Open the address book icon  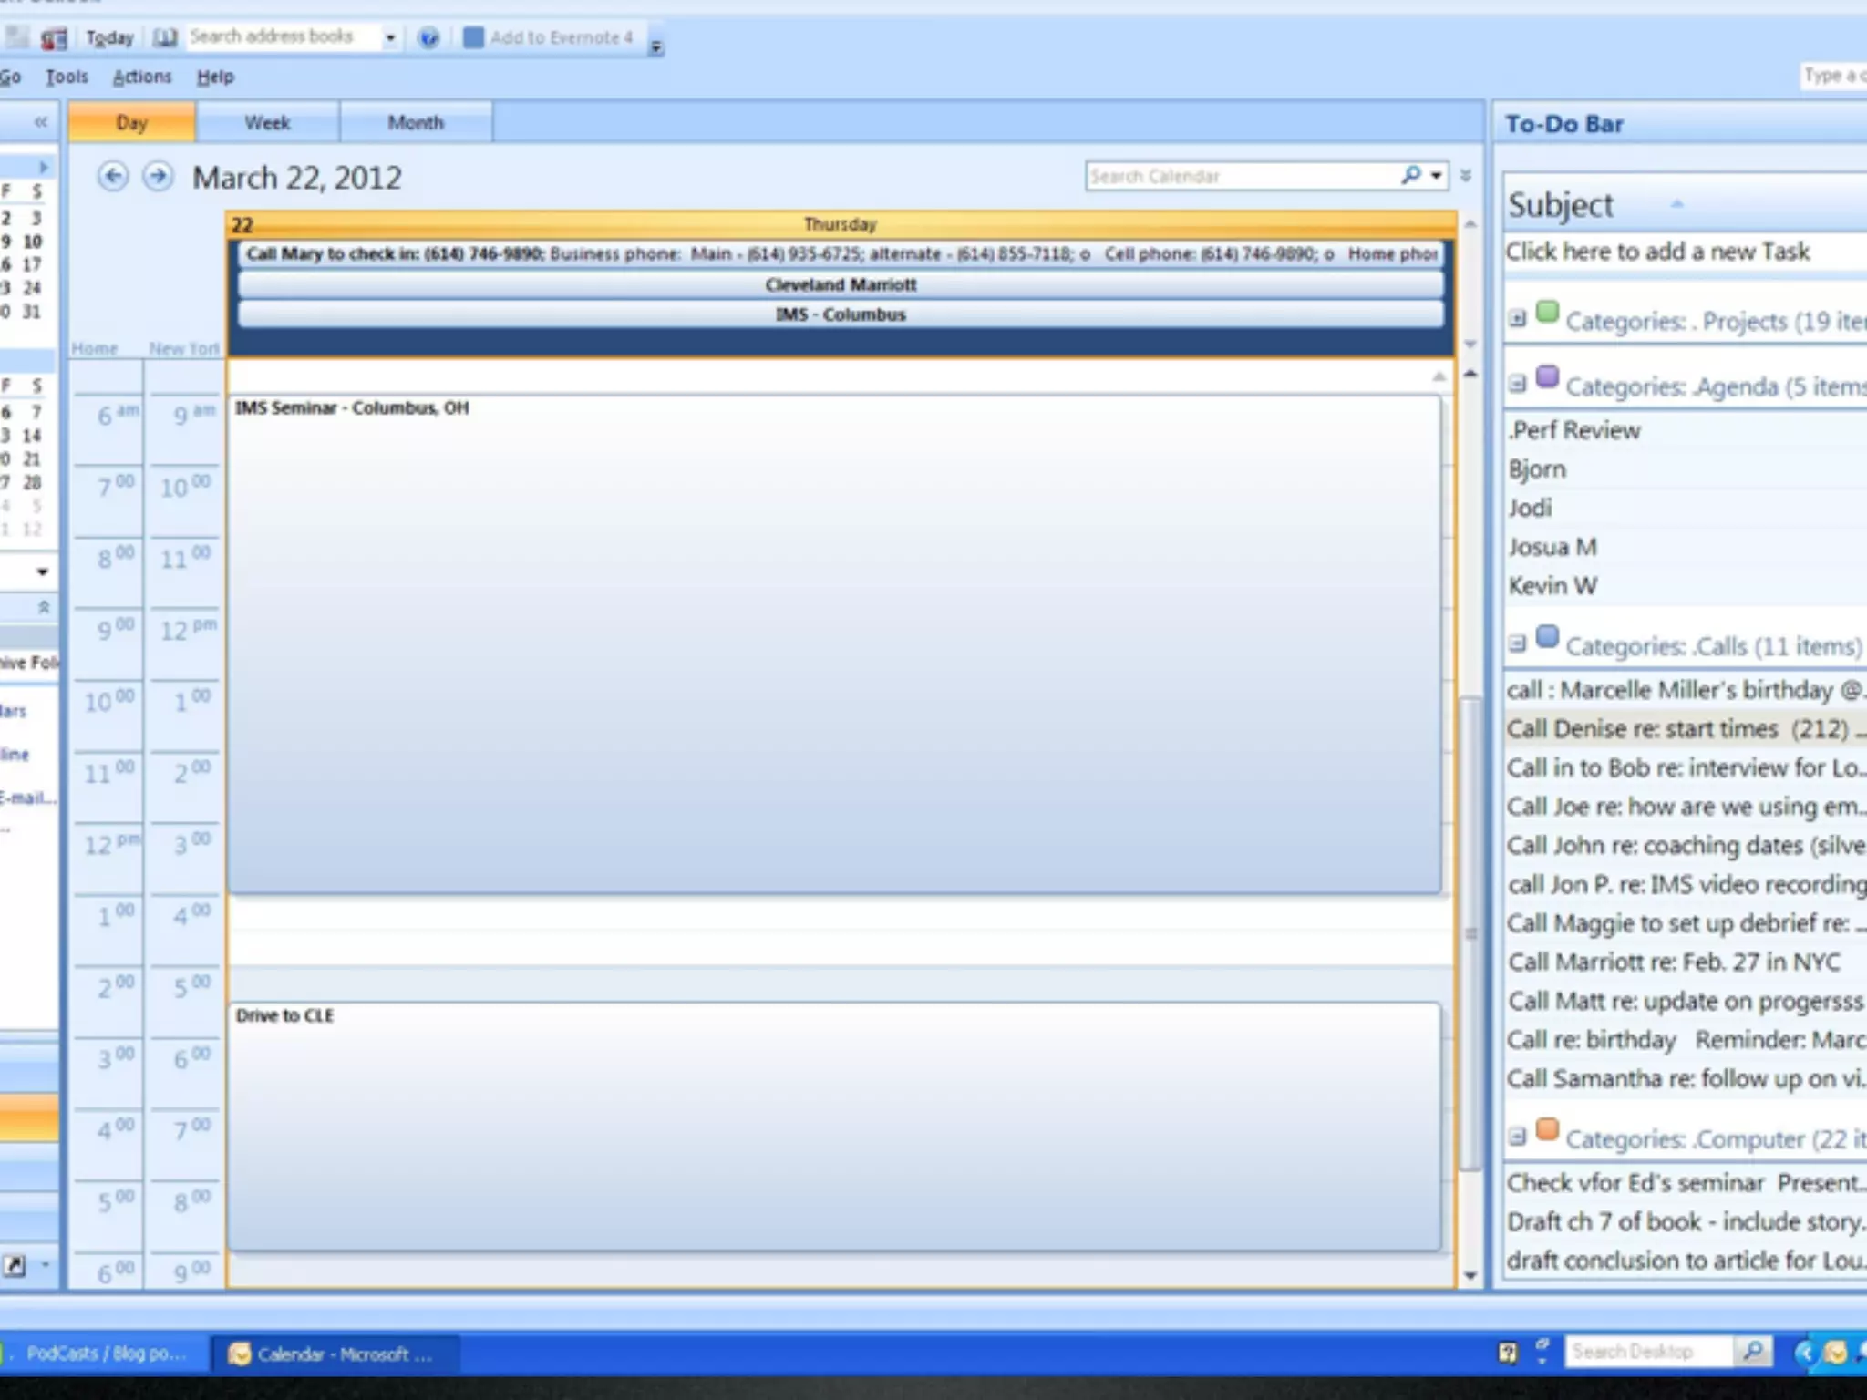click(x=165, y=37)
